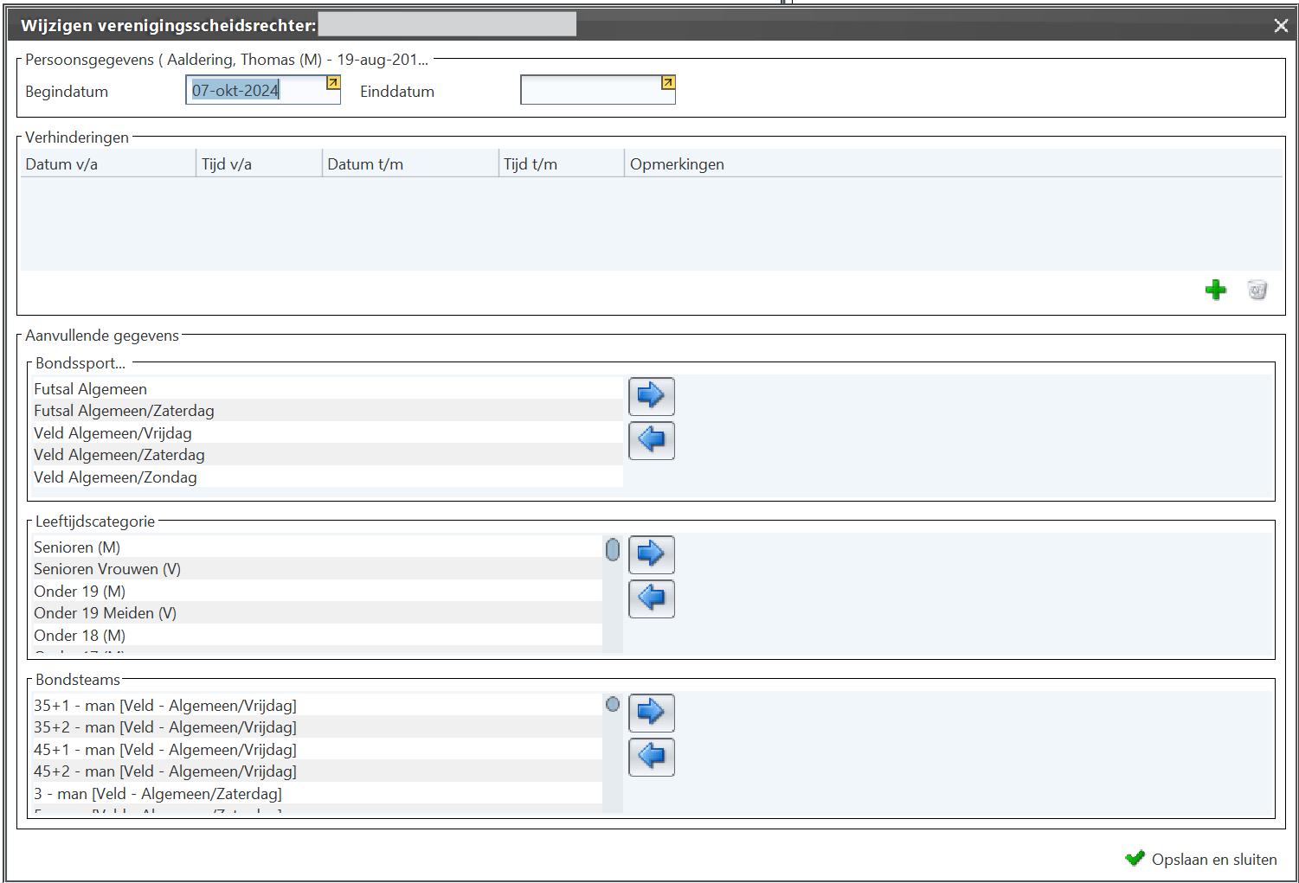The image size is (1299, 883).
Task: Add selected Bondsteam with right arrow
Action: (652, 713)
